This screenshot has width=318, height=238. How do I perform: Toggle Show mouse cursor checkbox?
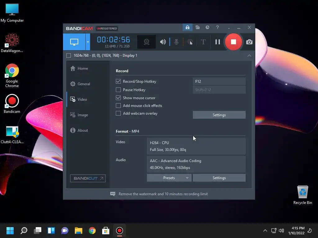coord(118,98)
